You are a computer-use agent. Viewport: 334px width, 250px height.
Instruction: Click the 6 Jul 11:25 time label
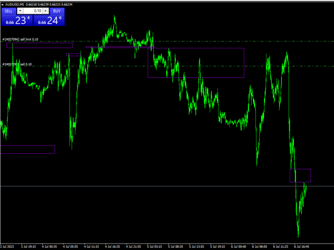click(x=281, y=247)
